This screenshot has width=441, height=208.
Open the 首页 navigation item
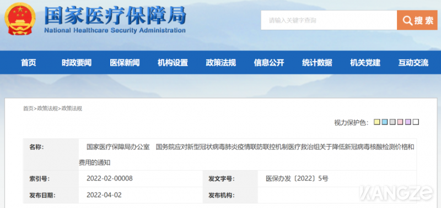coord(29,63)
